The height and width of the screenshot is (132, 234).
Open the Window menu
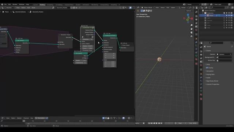(22, 4)
